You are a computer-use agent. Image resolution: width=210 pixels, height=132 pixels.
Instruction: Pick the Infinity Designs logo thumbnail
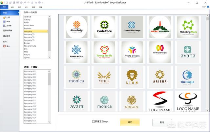point(160,52)
